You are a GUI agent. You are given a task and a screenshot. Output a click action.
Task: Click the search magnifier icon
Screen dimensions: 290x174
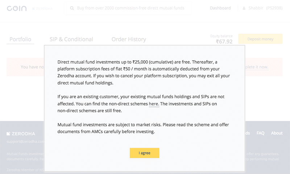(72, 8)
